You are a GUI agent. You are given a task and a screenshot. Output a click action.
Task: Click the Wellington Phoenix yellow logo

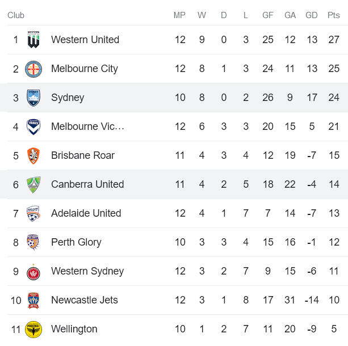point(33,329)
